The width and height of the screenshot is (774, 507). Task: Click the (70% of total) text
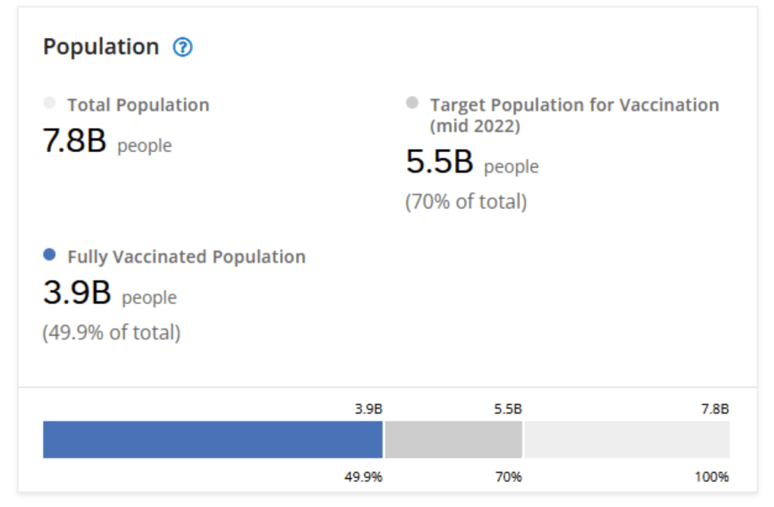coord(466,202)
